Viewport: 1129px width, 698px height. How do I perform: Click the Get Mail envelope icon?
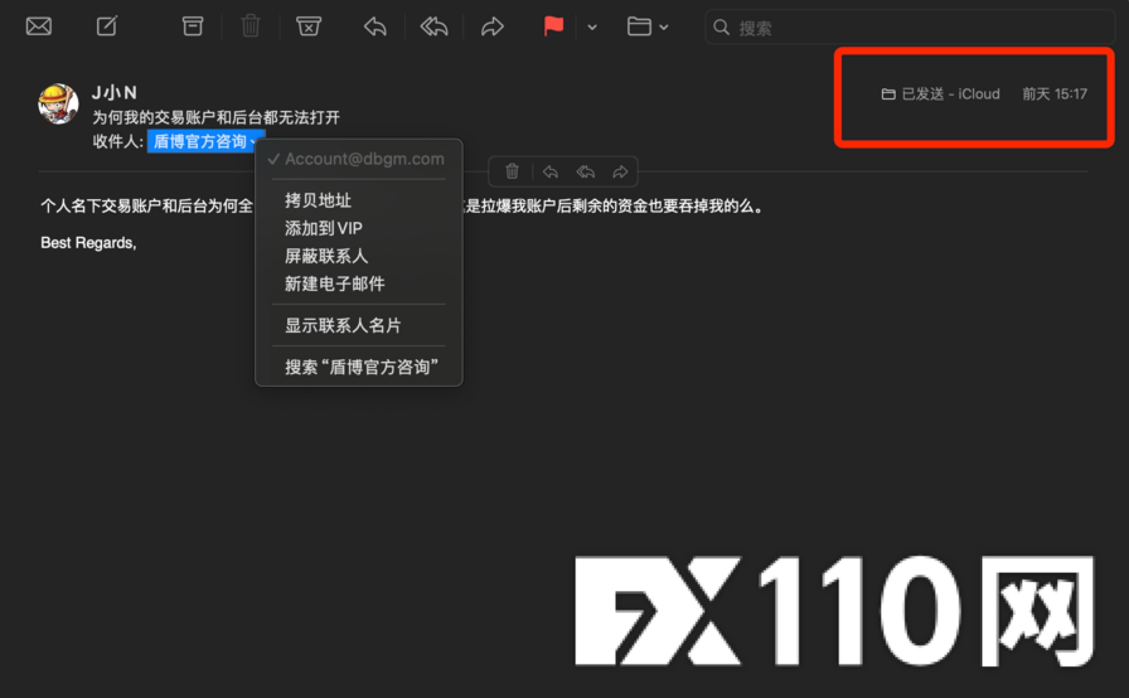click(x=38, y=26)
